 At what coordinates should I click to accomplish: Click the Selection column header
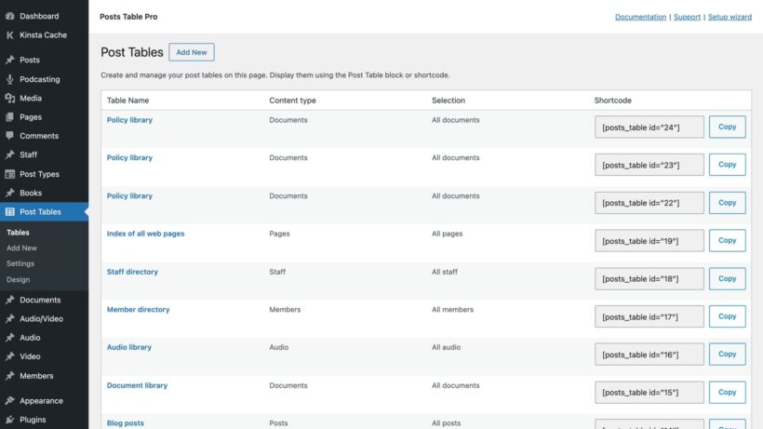[448, 101]
